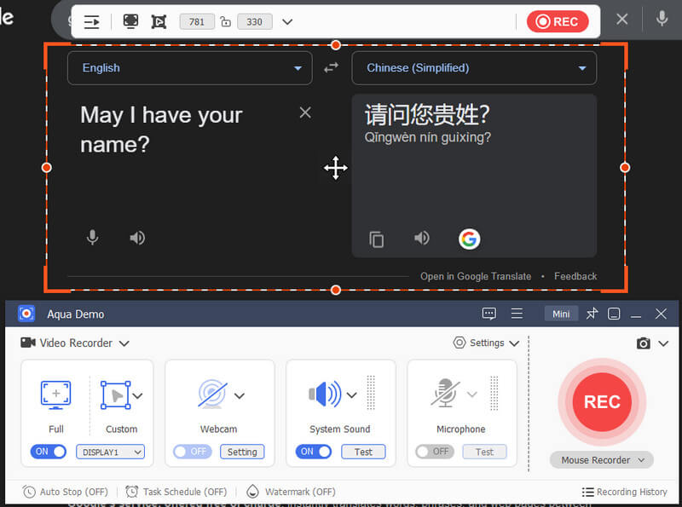Enable the Webcam toggle switch

pyautogui.click(x=192, y=452)
